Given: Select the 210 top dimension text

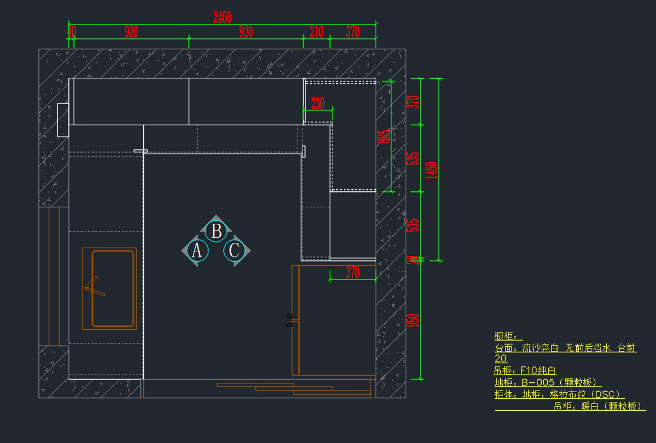Looking at the screenshot, I should (317, 32).
